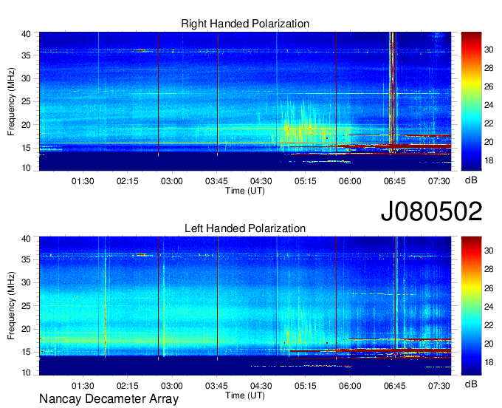
Task: Click the 20 MHz tick on right-handed plot
Action: [27, 125]
